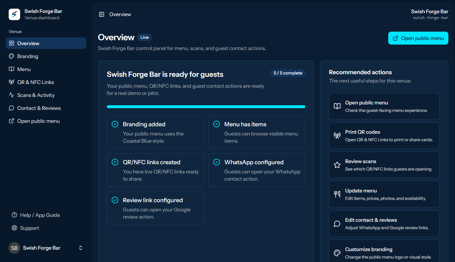Viewport: 455px width, 262px height.
Task: Click the Live status badge
Action: coord(144,37)
